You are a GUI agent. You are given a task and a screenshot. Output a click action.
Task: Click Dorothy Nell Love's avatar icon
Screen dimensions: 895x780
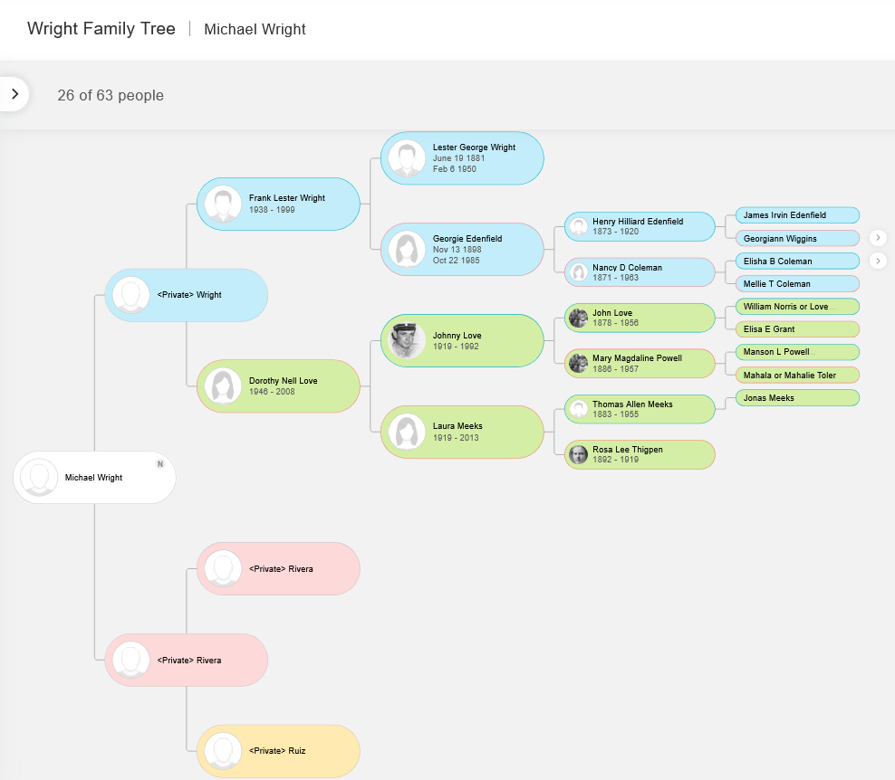click(223, 386)
